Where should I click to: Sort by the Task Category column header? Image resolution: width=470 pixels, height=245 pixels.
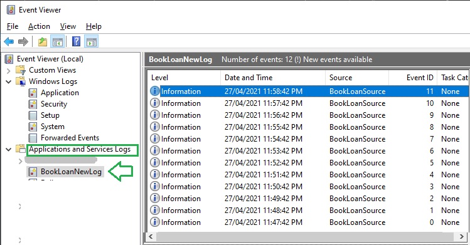coord(454,78)
